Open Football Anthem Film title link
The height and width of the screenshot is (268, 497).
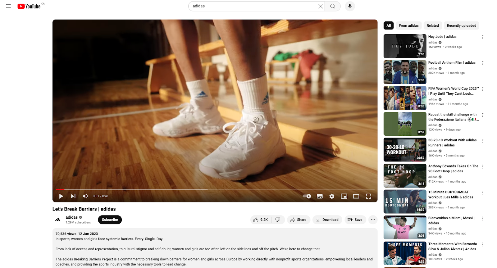452,63
